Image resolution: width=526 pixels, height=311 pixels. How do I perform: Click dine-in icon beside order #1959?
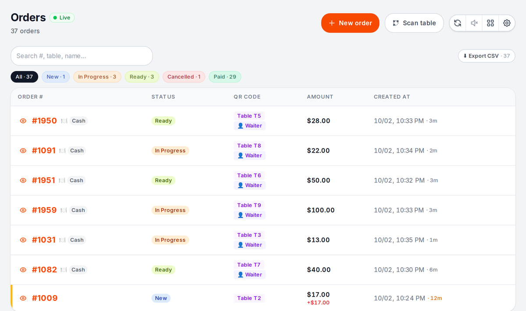[x=64, y=210]
